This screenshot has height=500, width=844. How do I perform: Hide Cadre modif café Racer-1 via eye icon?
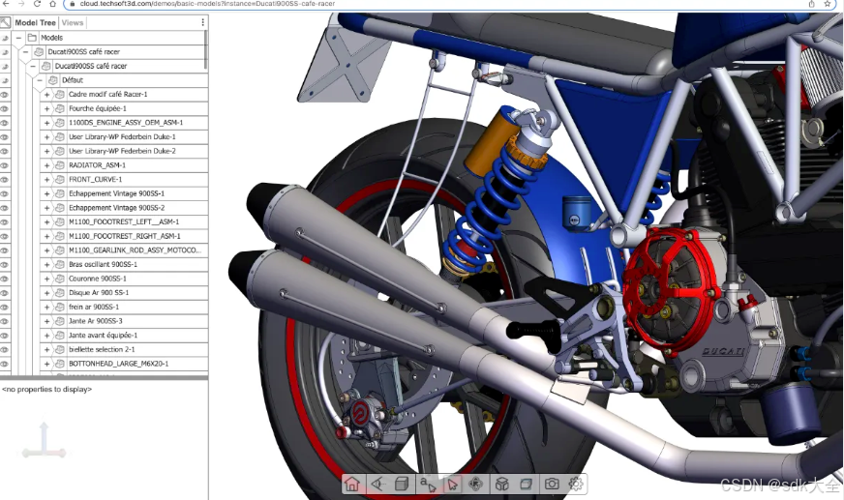pos(5,95)
